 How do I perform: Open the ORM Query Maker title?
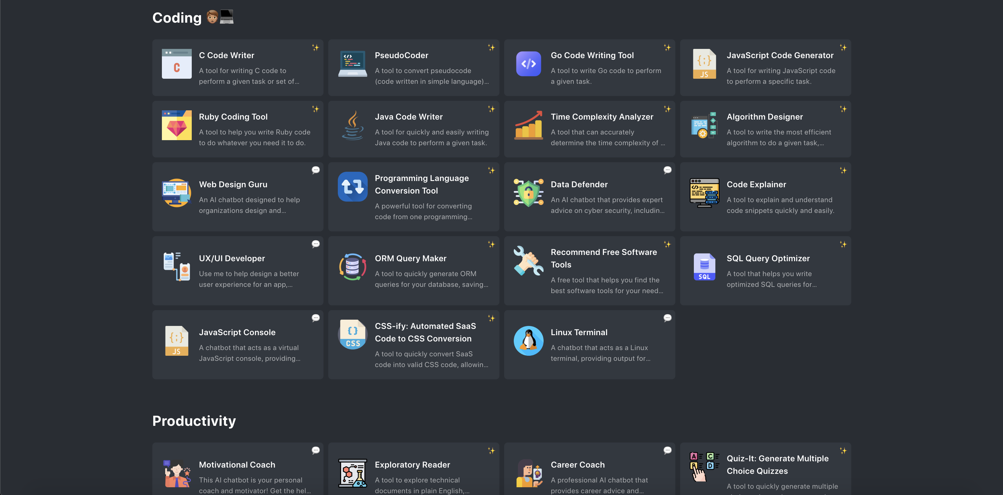(410, 259)
